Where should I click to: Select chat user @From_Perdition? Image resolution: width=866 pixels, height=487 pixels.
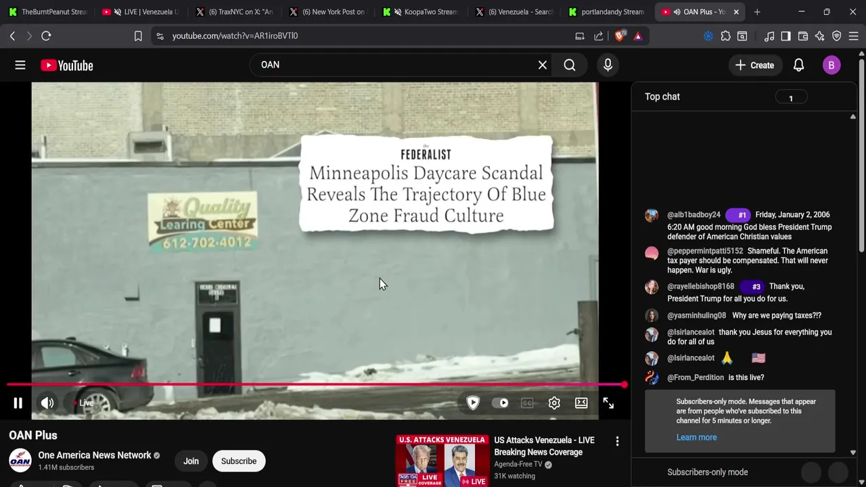click(696, 377)
